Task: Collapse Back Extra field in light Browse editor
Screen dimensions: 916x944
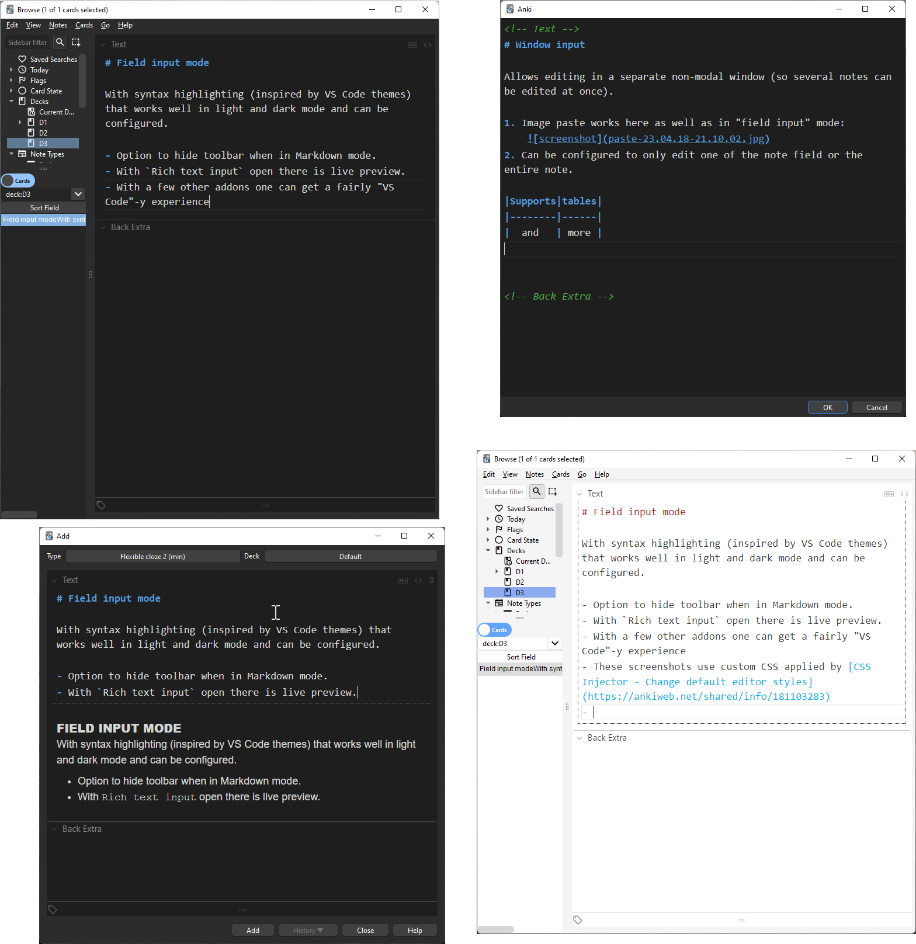Action: 580,738
